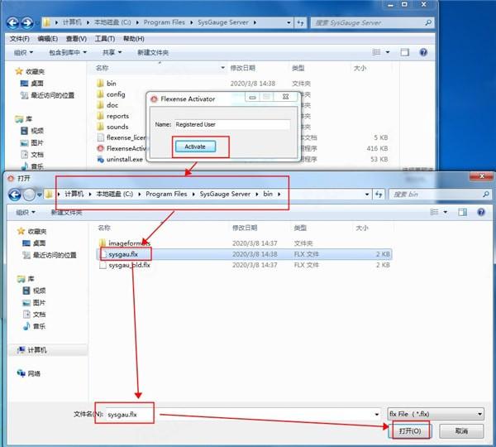Open the view options dropdown arrow in Open dialog
The image size is (496, 447).
446,212
